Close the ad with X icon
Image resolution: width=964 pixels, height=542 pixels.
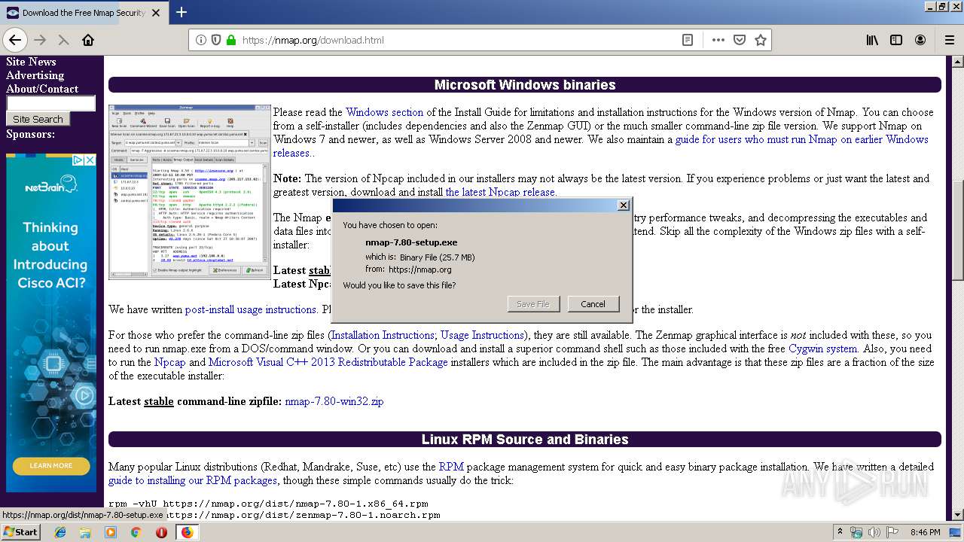(x=90, y=160)
